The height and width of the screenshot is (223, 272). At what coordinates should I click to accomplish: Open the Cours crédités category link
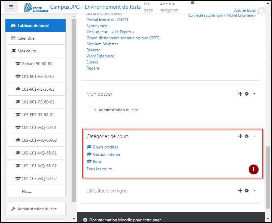(105, 147)
